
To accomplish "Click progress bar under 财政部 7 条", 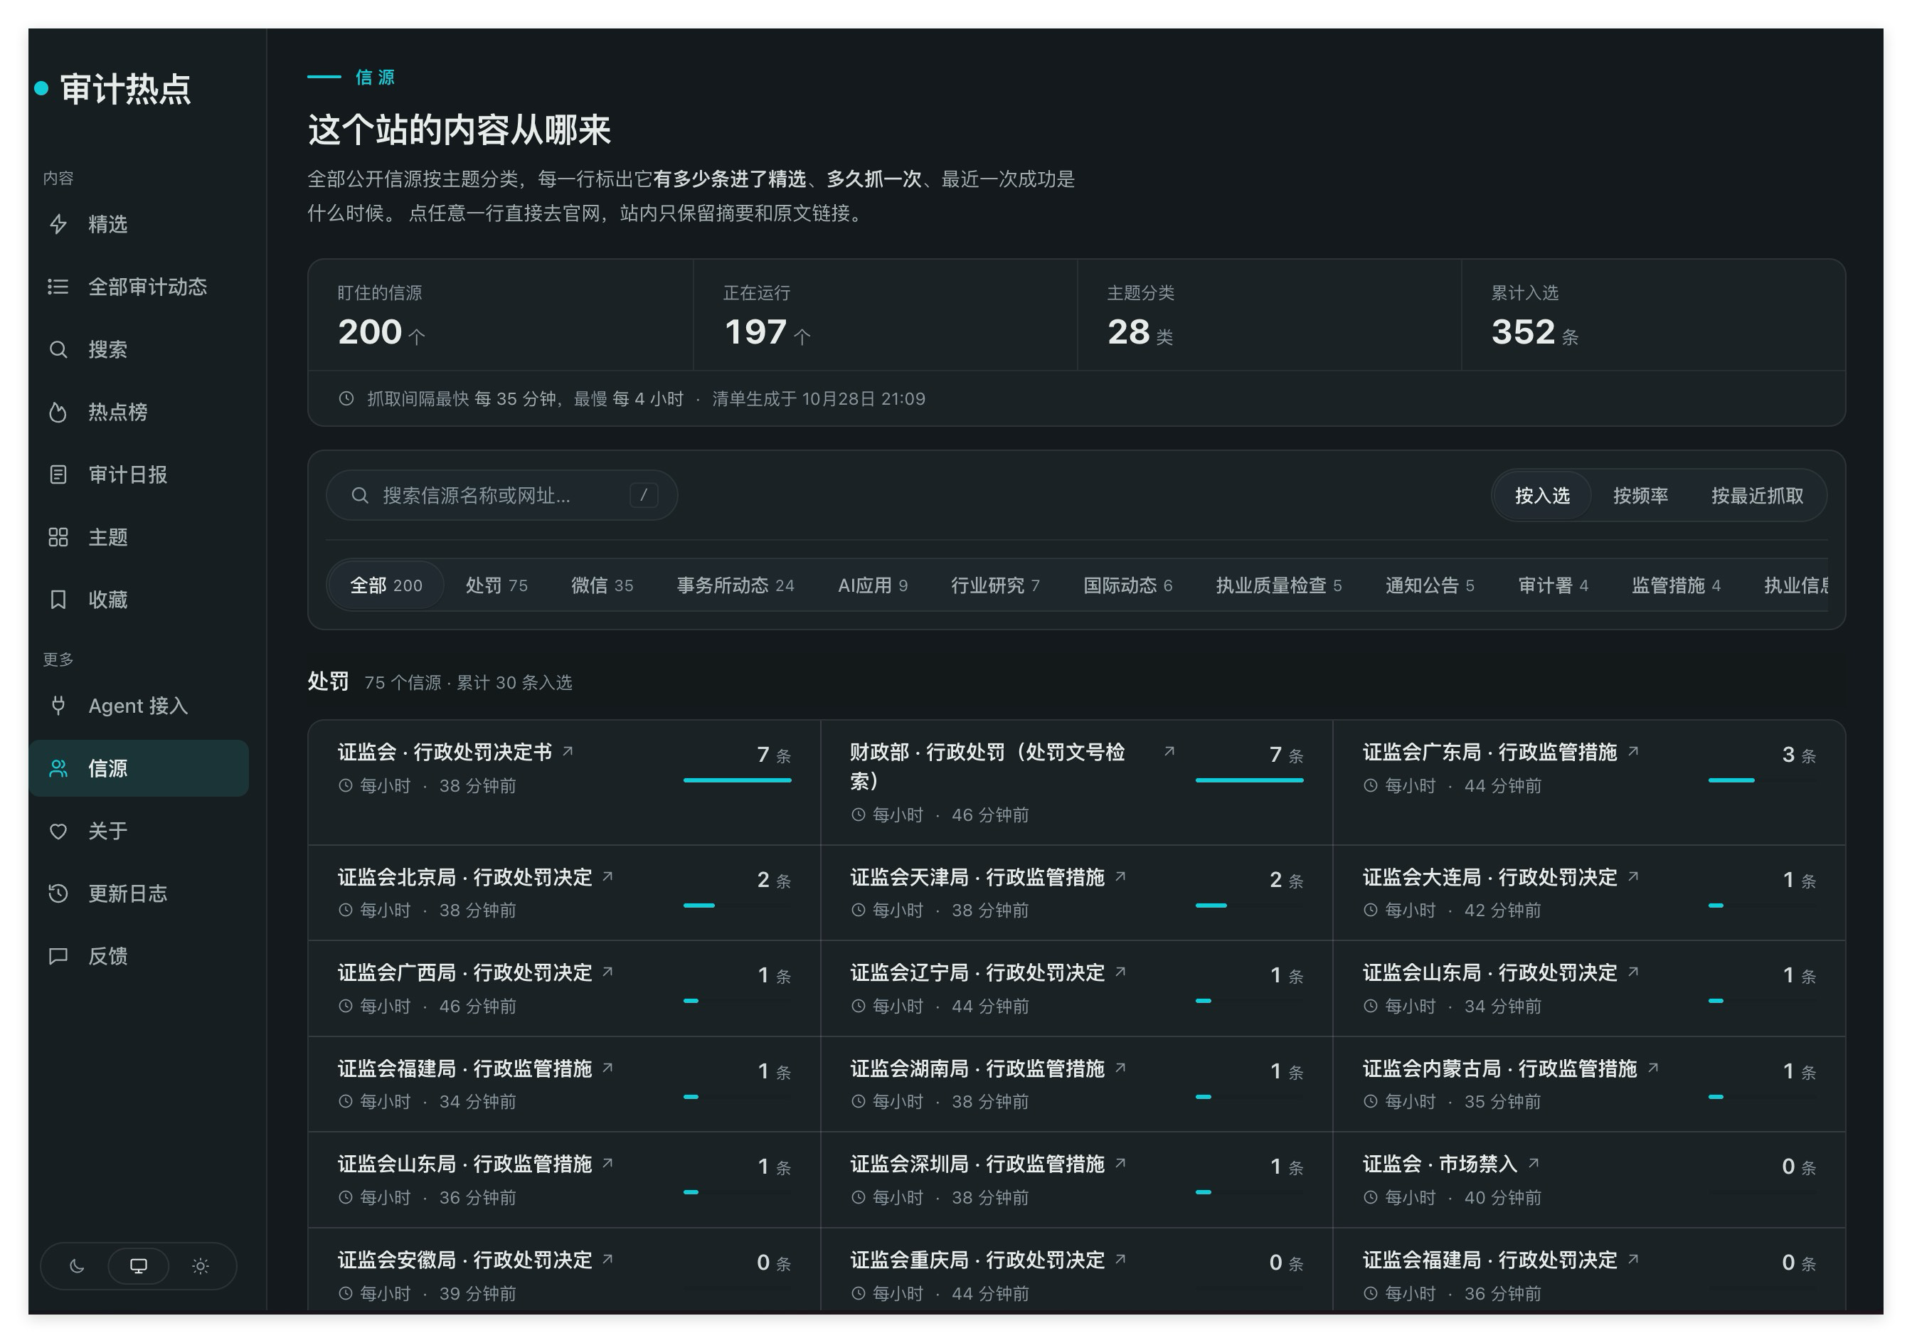I will coord(1248,780).
